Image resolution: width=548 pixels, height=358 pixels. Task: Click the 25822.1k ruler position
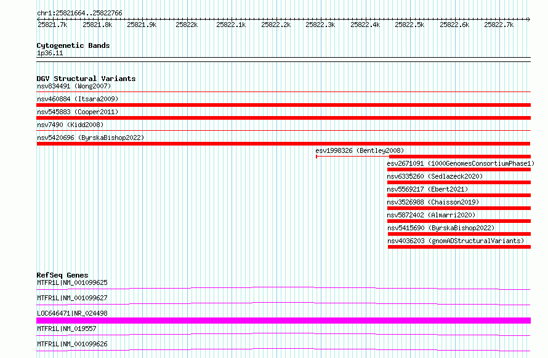[231, 25]
